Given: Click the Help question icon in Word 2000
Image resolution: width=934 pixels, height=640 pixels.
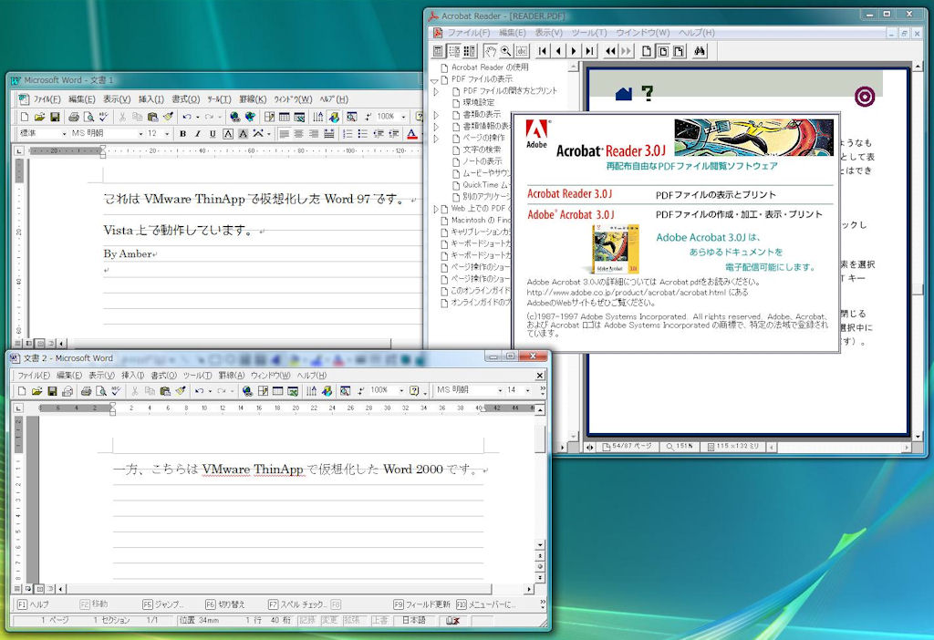Looking at the screenshot, I should [x=414, y=391].
